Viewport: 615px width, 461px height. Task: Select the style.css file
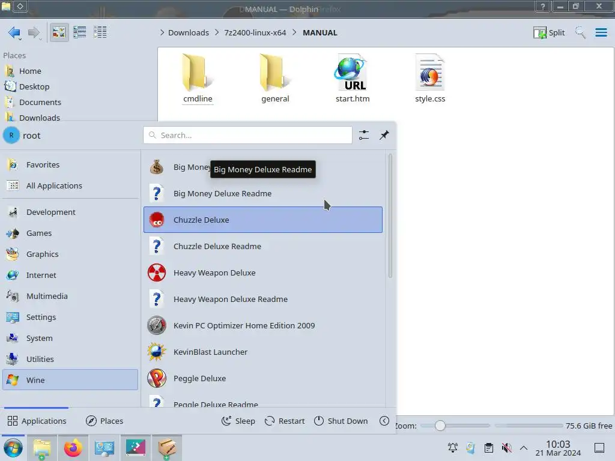pyautogui.click(x=430, y=79)
